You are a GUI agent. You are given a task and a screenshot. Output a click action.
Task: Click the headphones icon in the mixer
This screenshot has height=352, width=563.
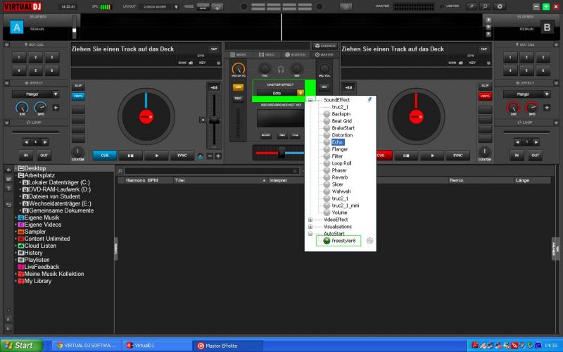tap(281, 69)
